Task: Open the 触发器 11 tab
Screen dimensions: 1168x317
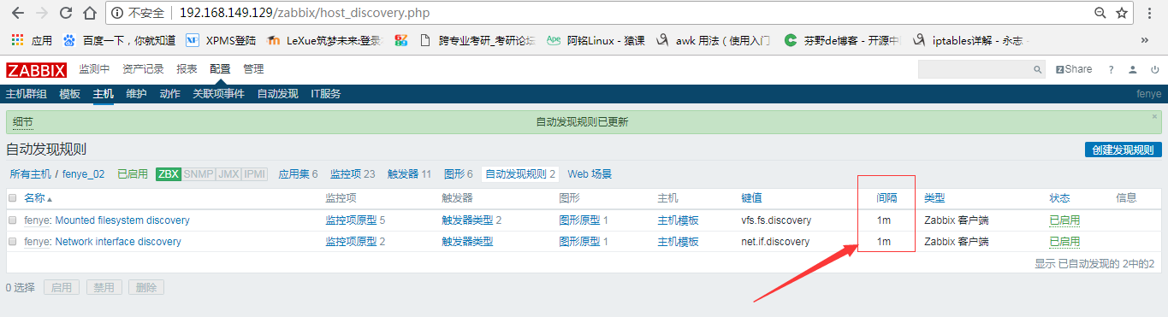Action: pos(409,174)
